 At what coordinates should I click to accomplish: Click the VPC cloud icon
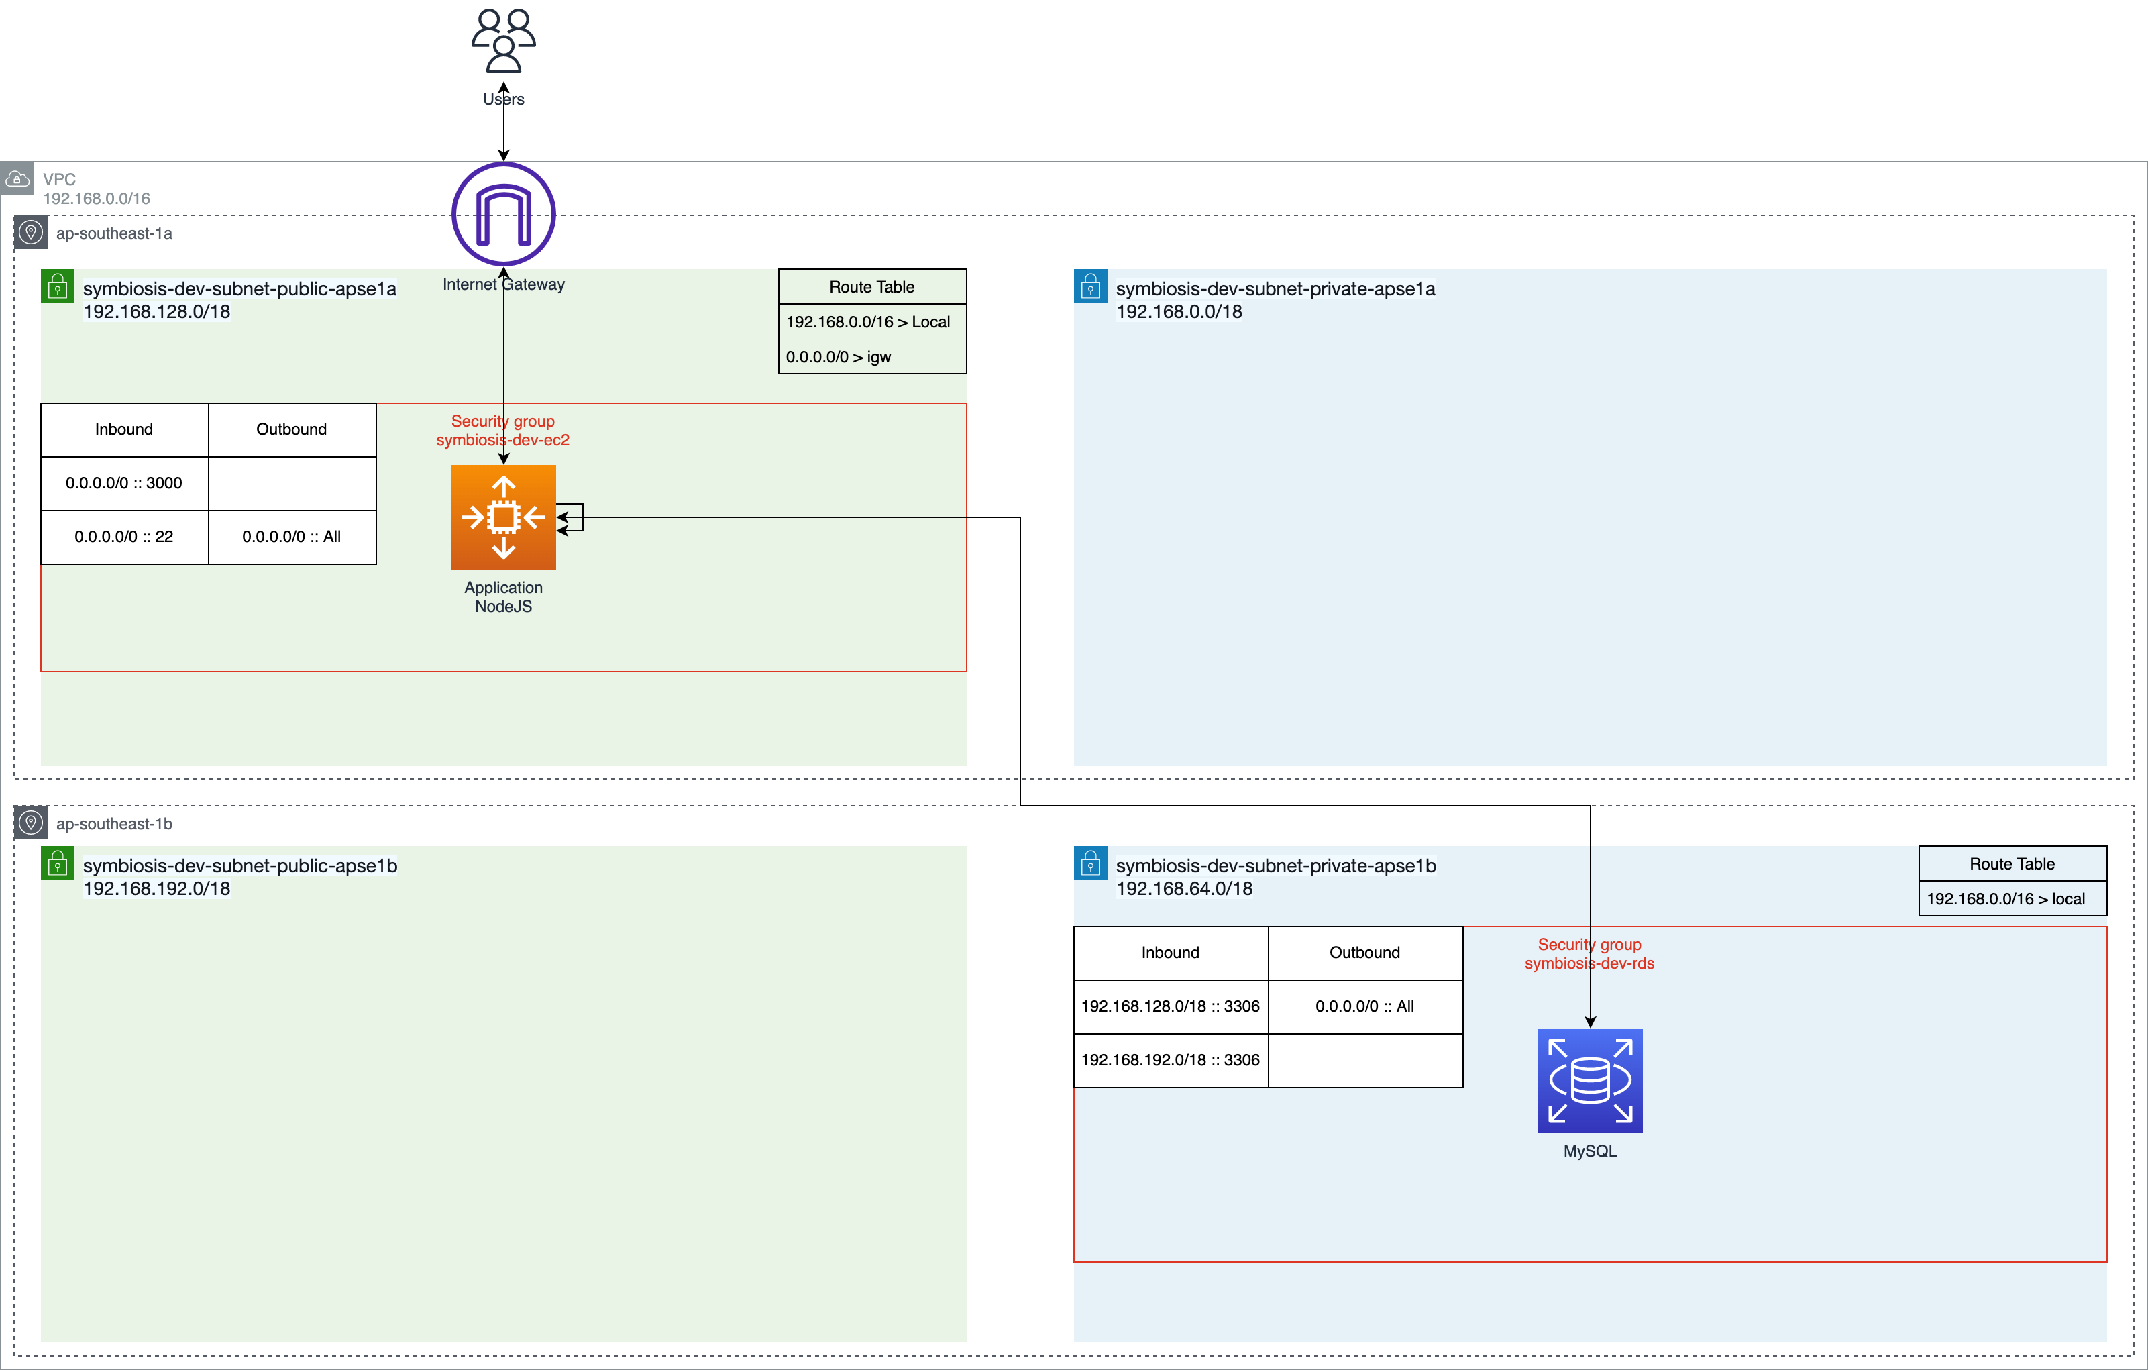pyautogui.click(x=17, y=178)
